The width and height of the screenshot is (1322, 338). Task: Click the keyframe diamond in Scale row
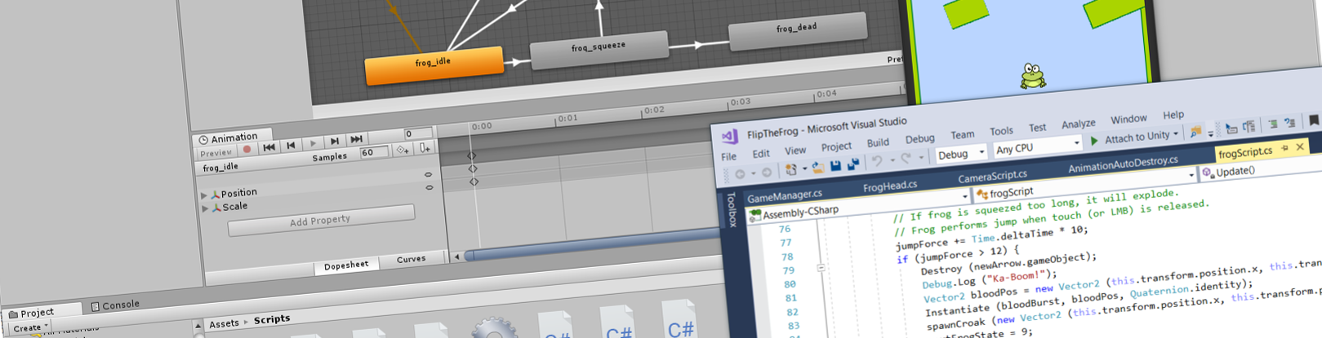click(x=474, y=182)
